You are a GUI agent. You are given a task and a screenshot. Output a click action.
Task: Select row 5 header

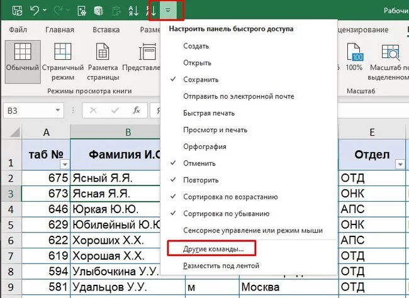pyautogui.click(x=11, y=224)
